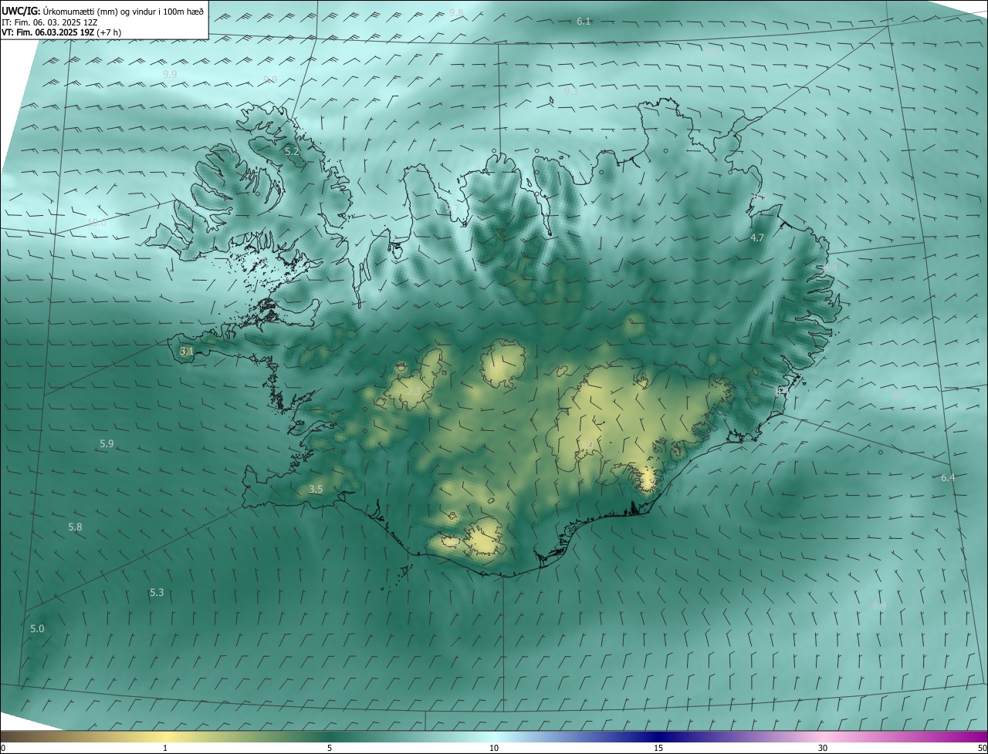Click the 9.8 value at the top
The width and height of the screenshot is (988, 754).
(x=456, y=12)
